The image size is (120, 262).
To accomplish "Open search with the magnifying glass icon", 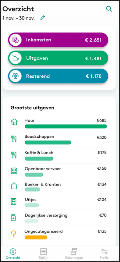I will point(109,9).
